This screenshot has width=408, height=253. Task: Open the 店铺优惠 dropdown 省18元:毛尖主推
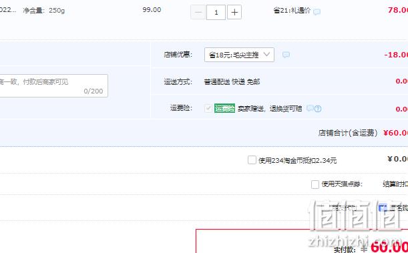click(239, 55)
